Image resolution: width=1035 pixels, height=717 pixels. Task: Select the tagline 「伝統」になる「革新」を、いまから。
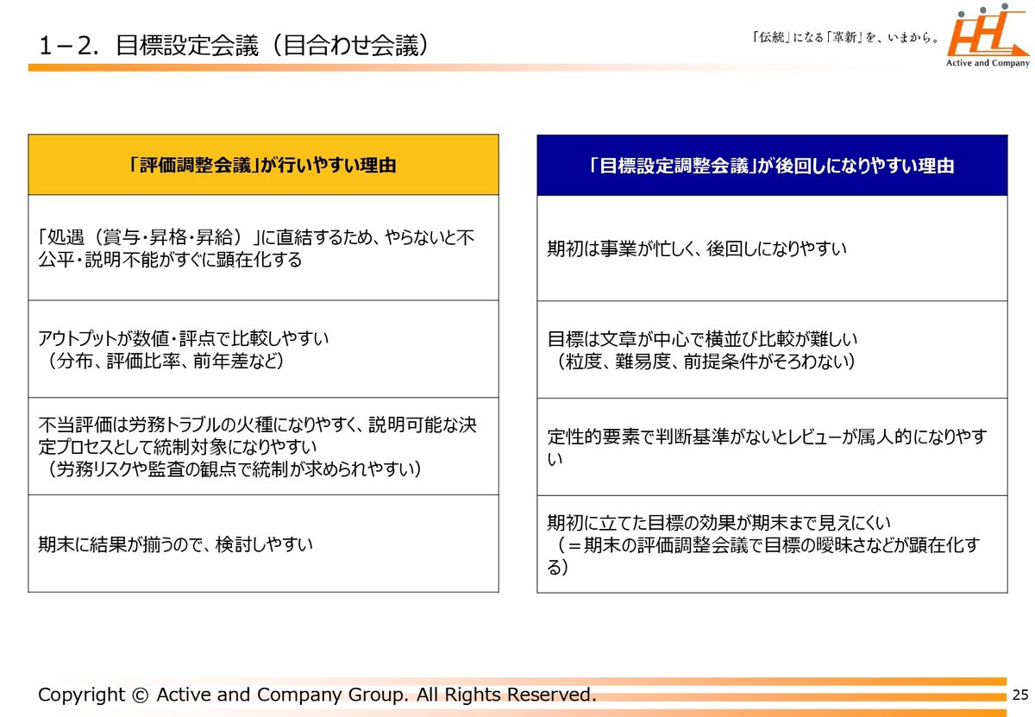point(845,38)
